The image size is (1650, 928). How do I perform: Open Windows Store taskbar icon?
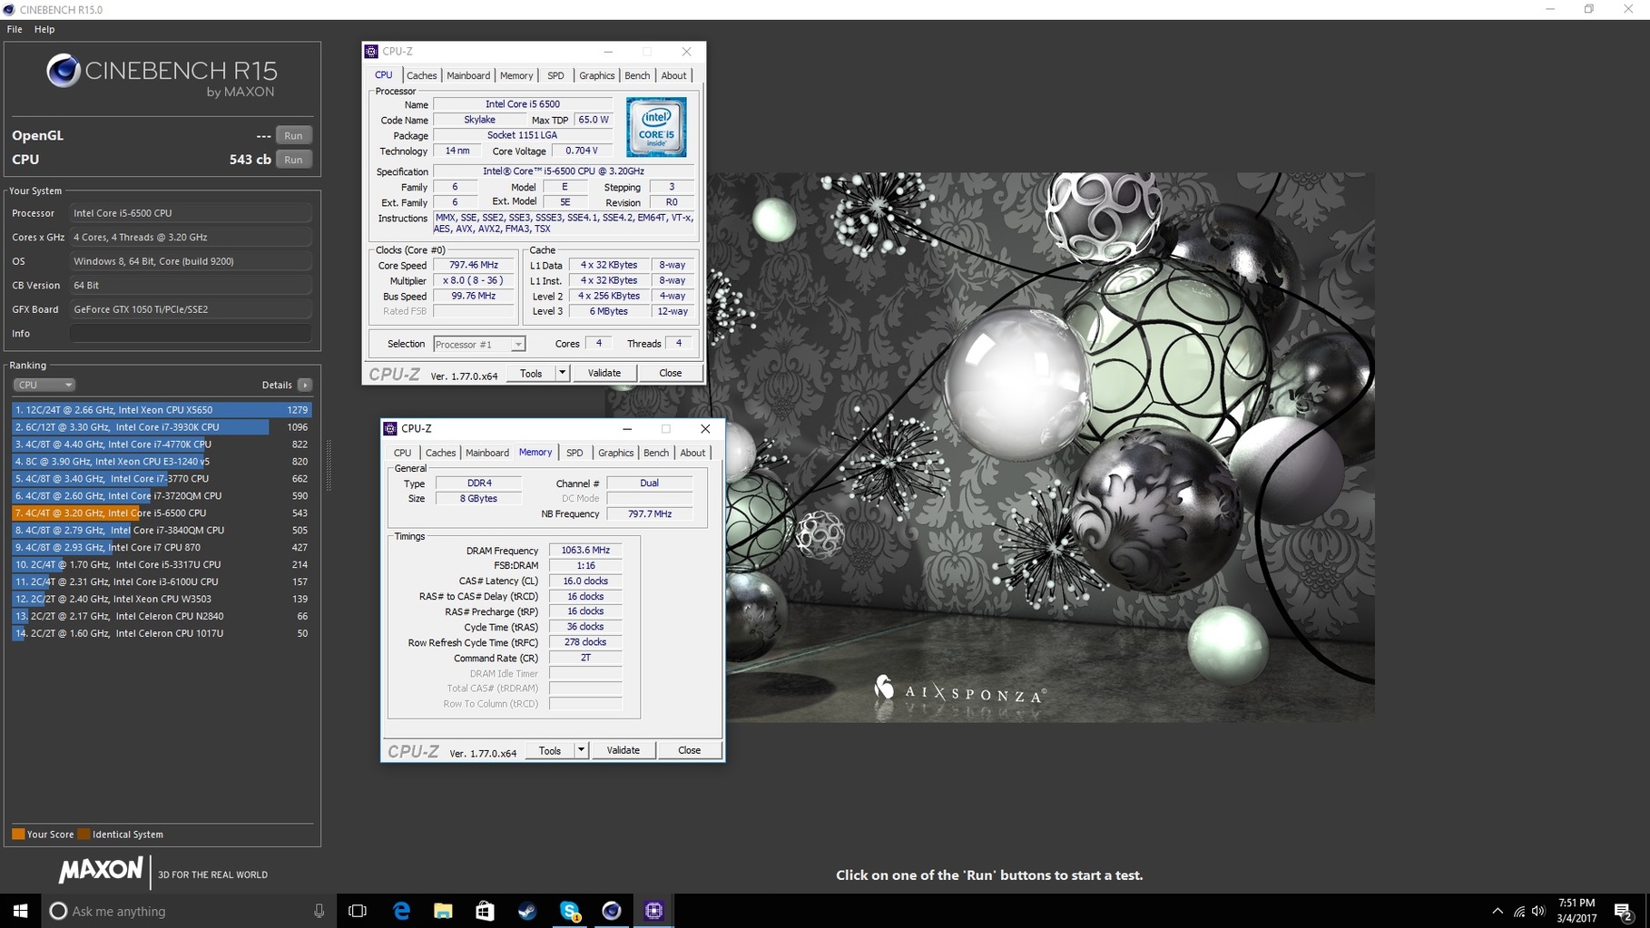coord(485,910)
